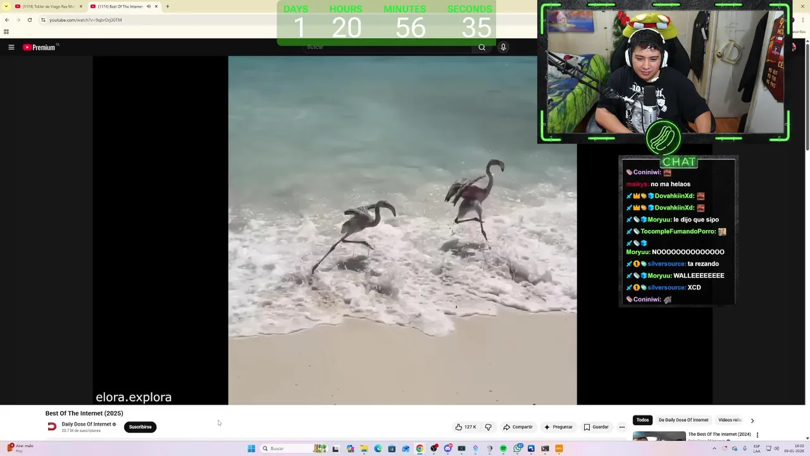
Task: Click the youtube.com address bar URL
Action: click(x=85, y=20)
